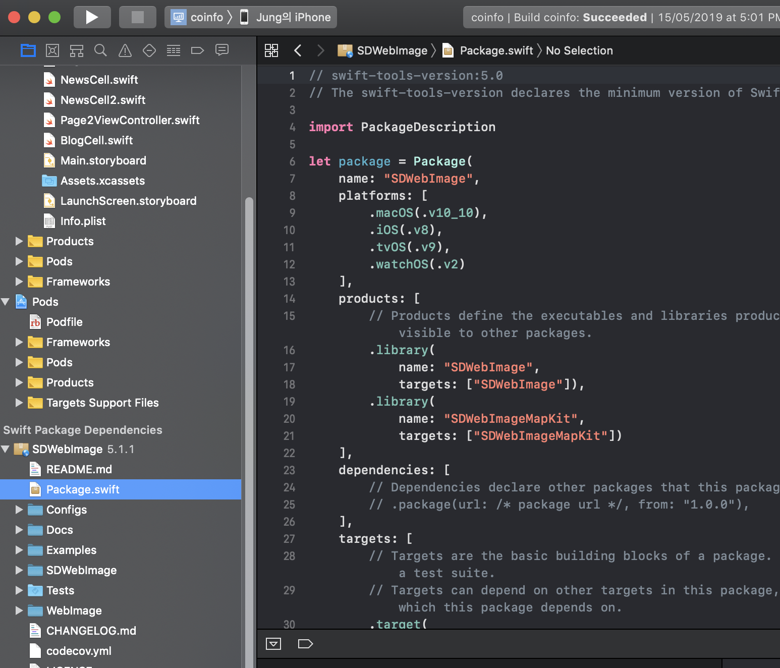
Task: Click Package.swift in the jump bar
Action: coord(487,50)
